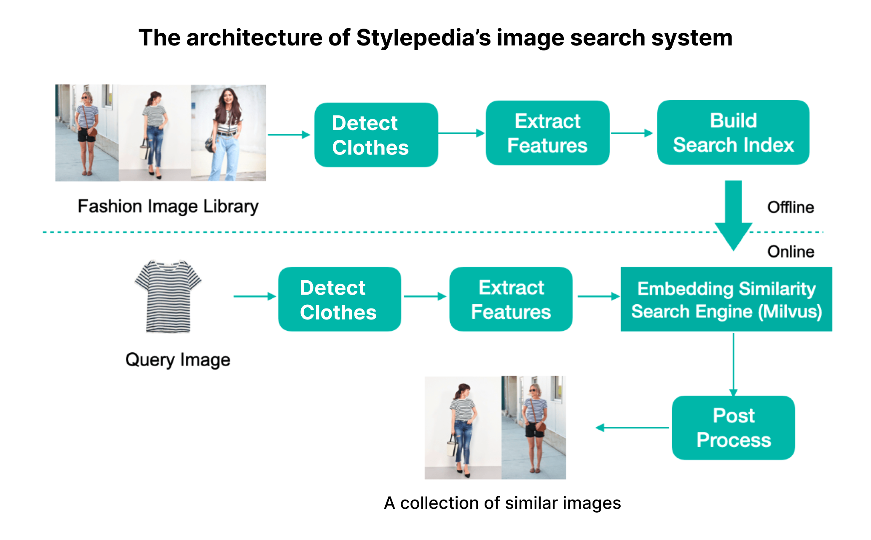Viewport: 871px width, 540px height.
Task: Click the online Detect Clothes box
Action: point(340,299)
